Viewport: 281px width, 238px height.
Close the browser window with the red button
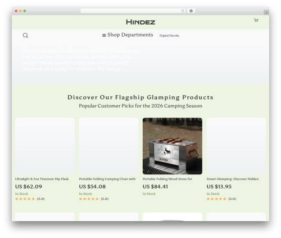tap(16, 11)
